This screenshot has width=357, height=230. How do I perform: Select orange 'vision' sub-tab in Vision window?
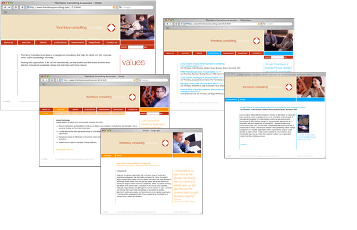tap(46, 113)
